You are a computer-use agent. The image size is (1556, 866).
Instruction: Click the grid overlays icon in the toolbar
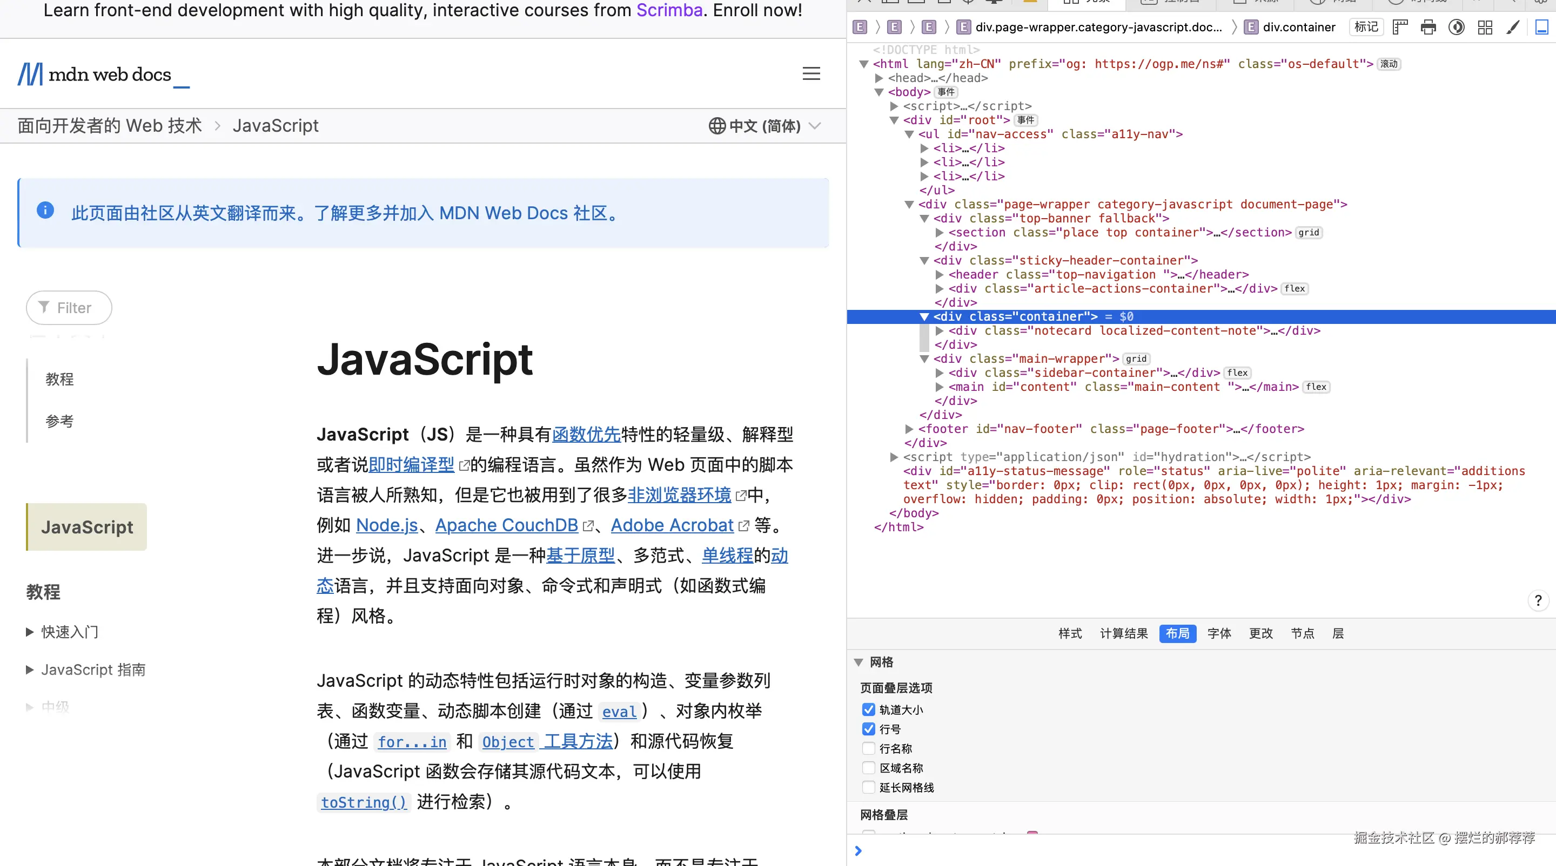coord(1485,27)
